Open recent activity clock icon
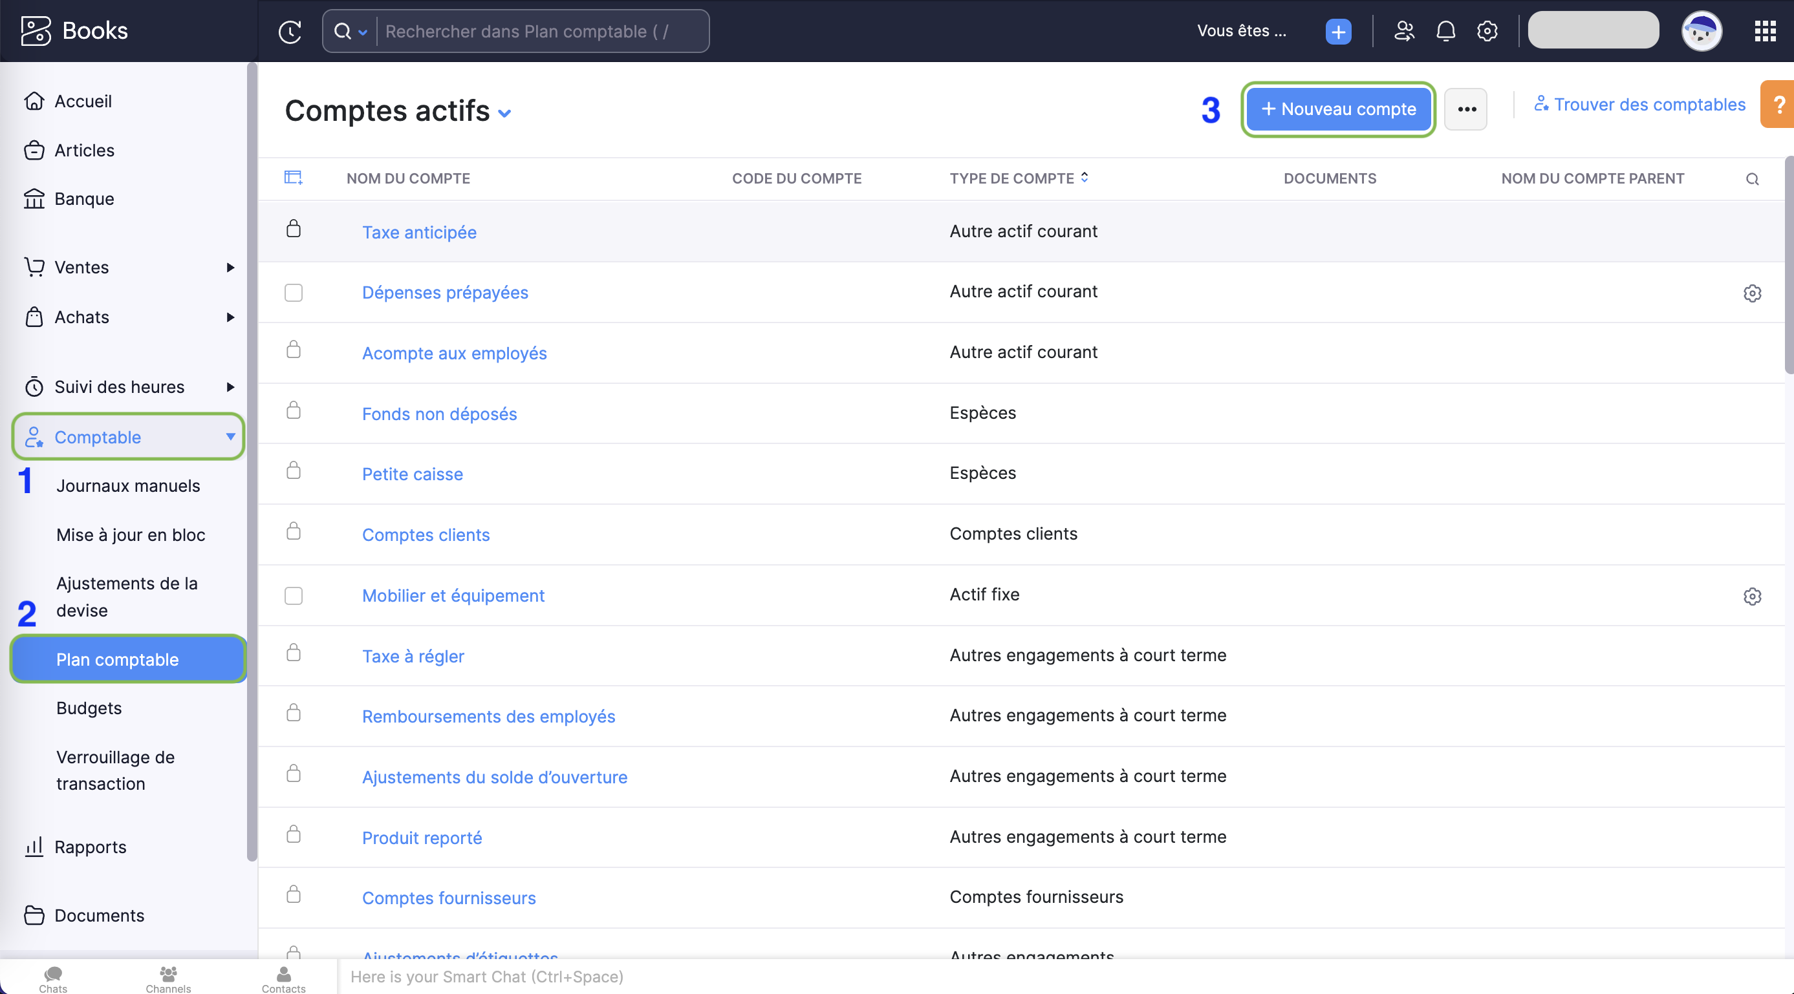This screenshot has height=994, width=1794. click(290, 31)
